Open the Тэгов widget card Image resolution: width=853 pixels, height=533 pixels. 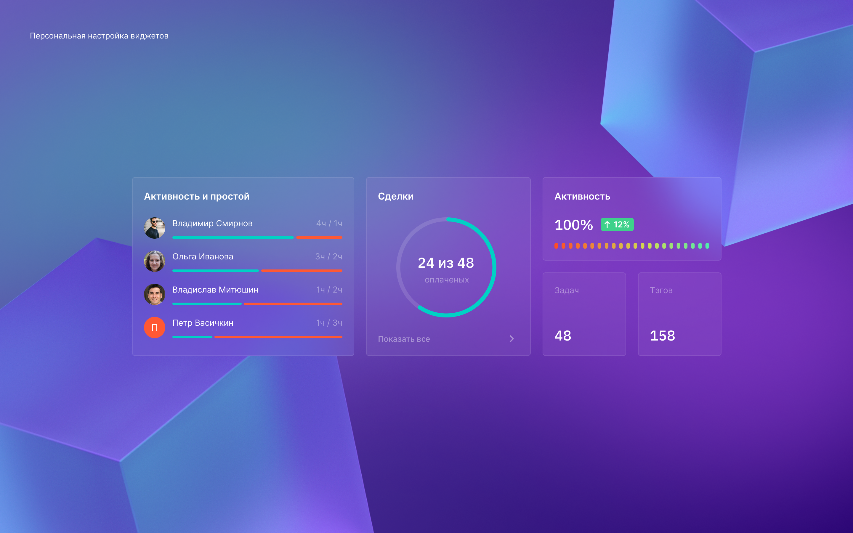[679, 314]
